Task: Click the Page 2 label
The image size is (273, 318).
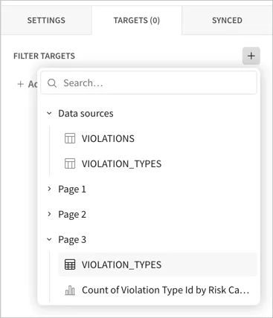Action: pos(72,215)
